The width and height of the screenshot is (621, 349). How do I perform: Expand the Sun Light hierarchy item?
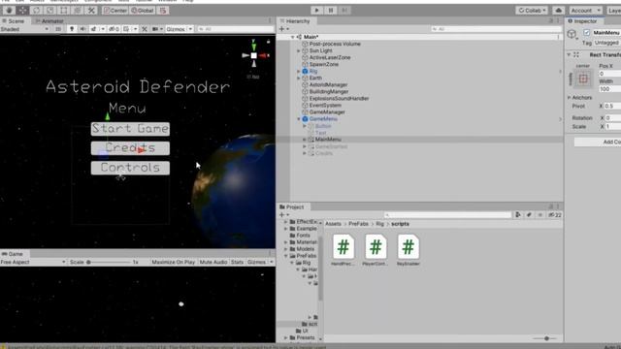coord(299,50)
